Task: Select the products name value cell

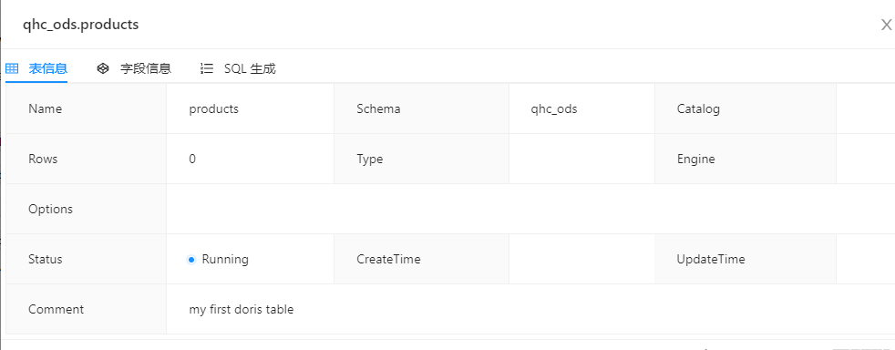Action: 250,108
